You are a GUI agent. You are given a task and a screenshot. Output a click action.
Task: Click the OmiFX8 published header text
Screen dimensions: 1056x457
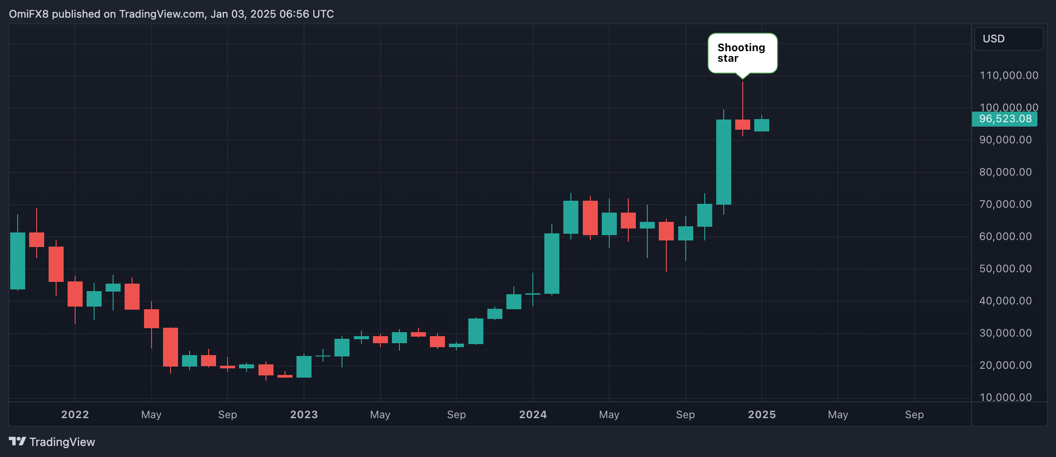click(x=171, y=14)
